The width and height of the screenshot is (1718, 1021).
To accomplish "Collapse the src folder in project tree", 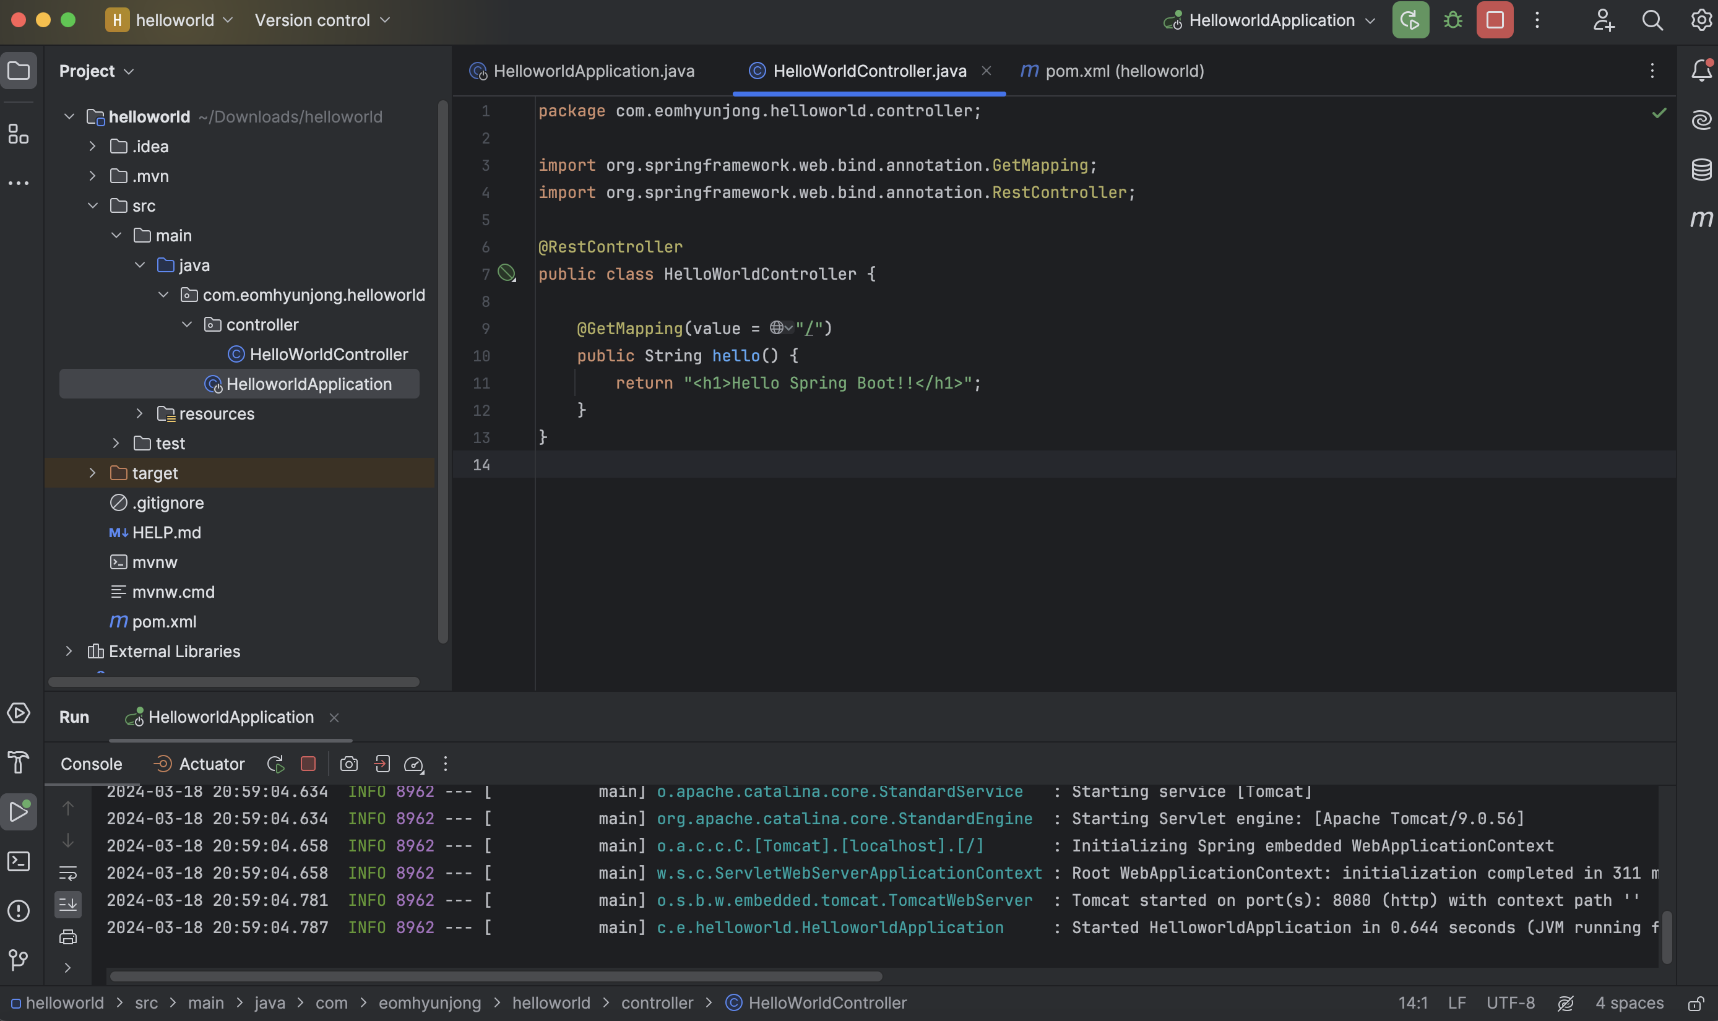I will (92, 205).
